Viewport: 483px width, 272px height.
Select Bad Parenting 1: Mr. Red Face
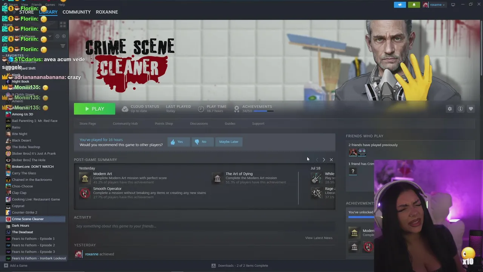(x=34, y=121)
